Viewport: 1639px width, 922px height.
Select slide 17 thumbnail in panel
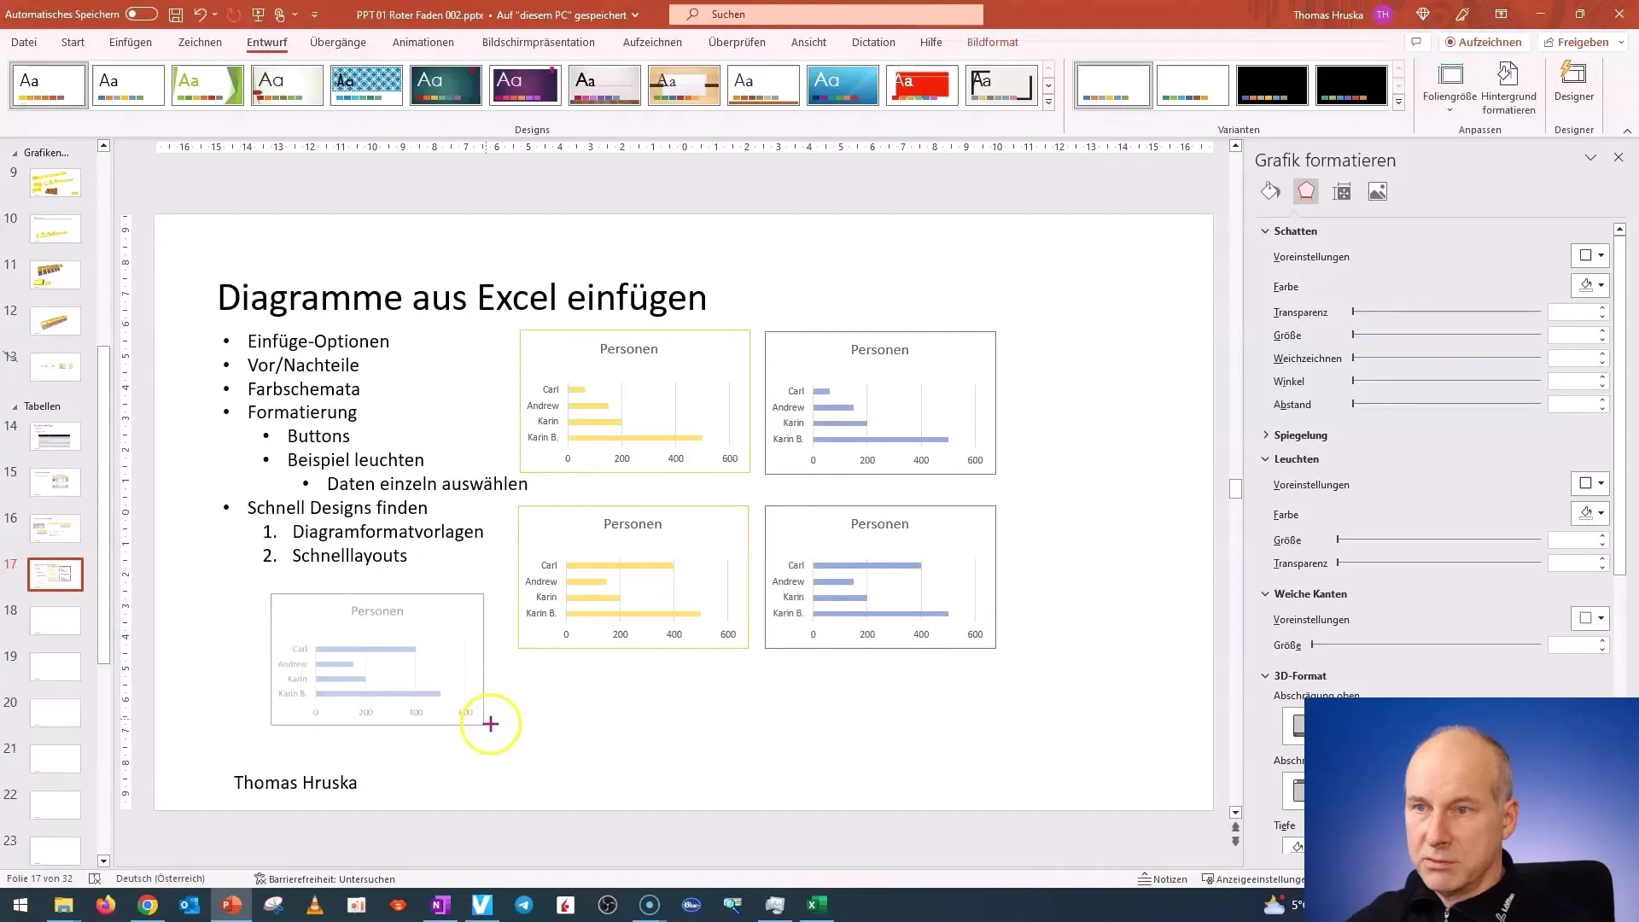point(55,575)
